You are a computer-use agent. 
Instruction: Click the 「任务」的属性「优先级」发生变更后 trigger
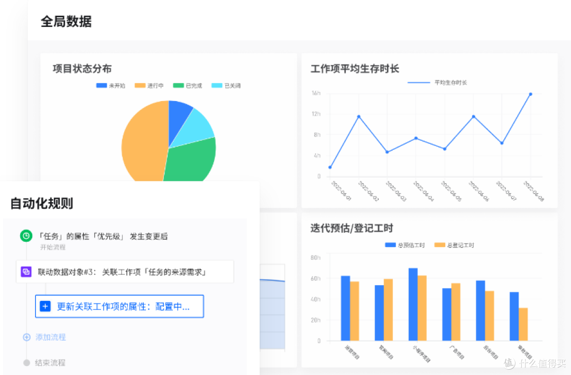[x=103, y=236]
